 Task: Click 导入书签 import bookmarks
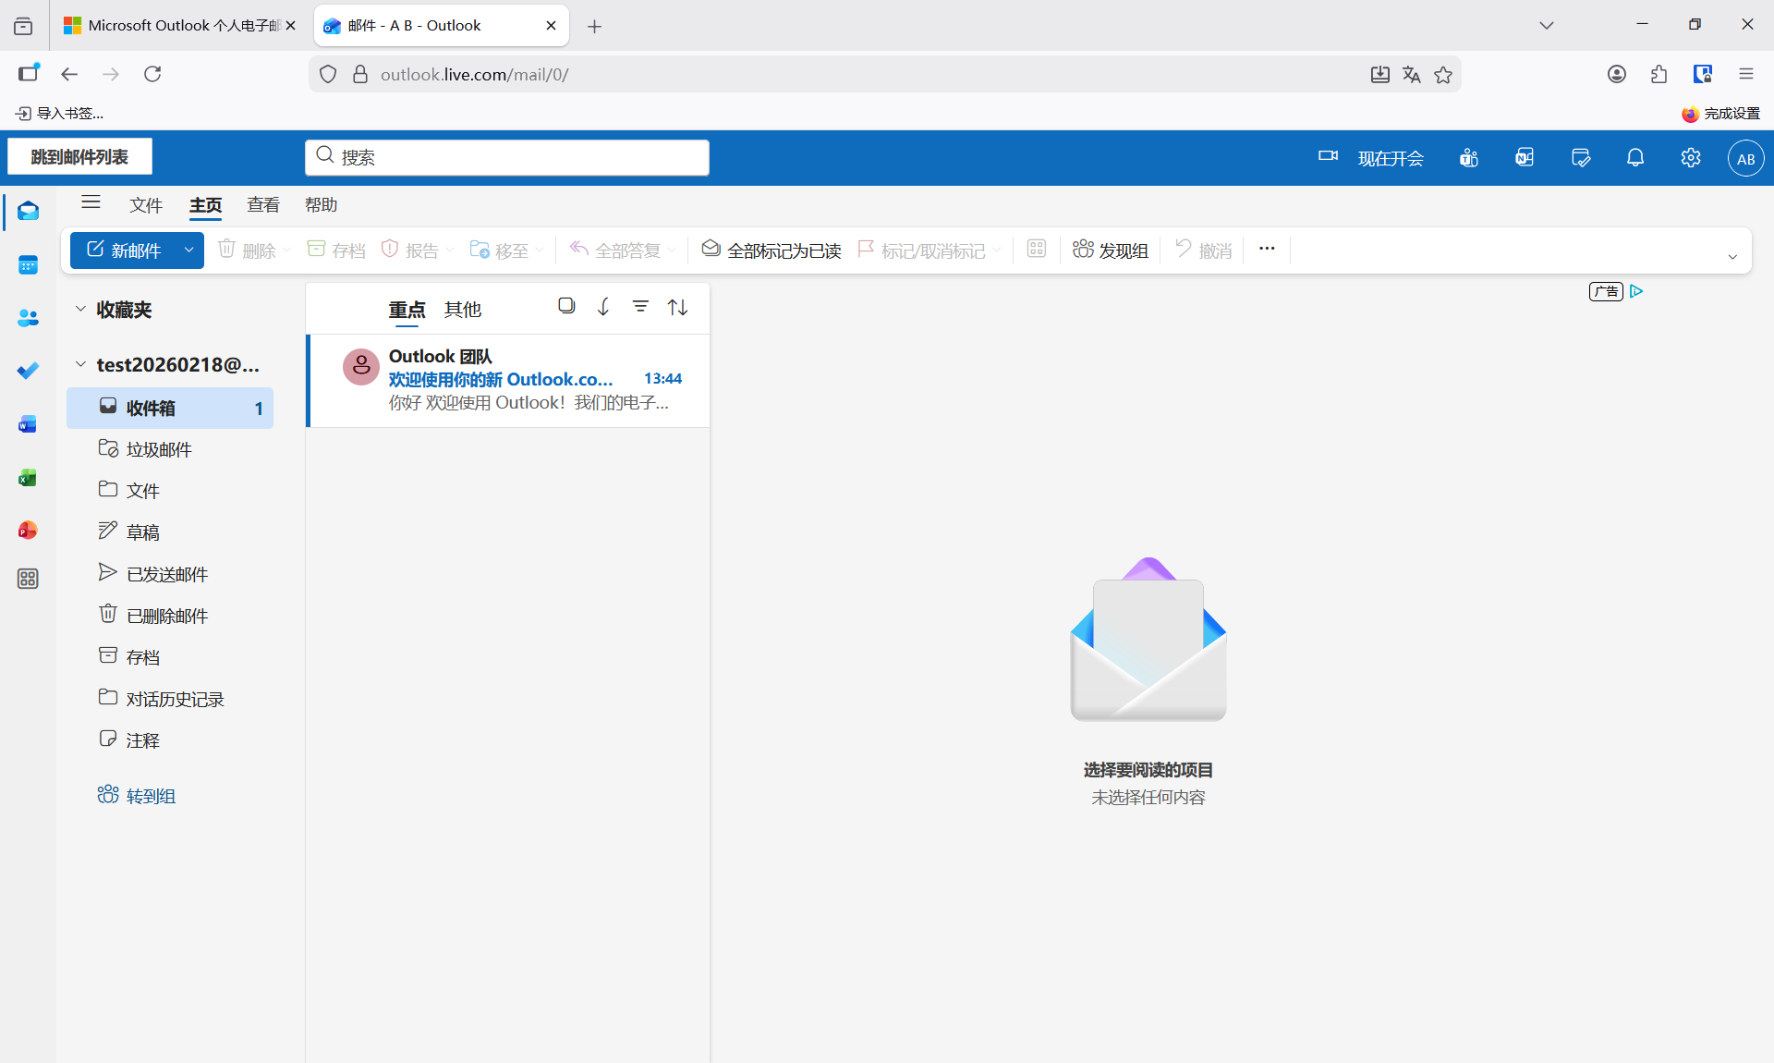[60, 114]
